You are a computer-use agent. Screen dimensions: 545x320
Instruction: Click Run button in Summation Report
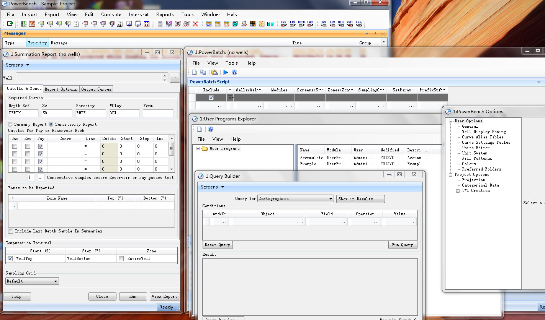click(133, 296)
